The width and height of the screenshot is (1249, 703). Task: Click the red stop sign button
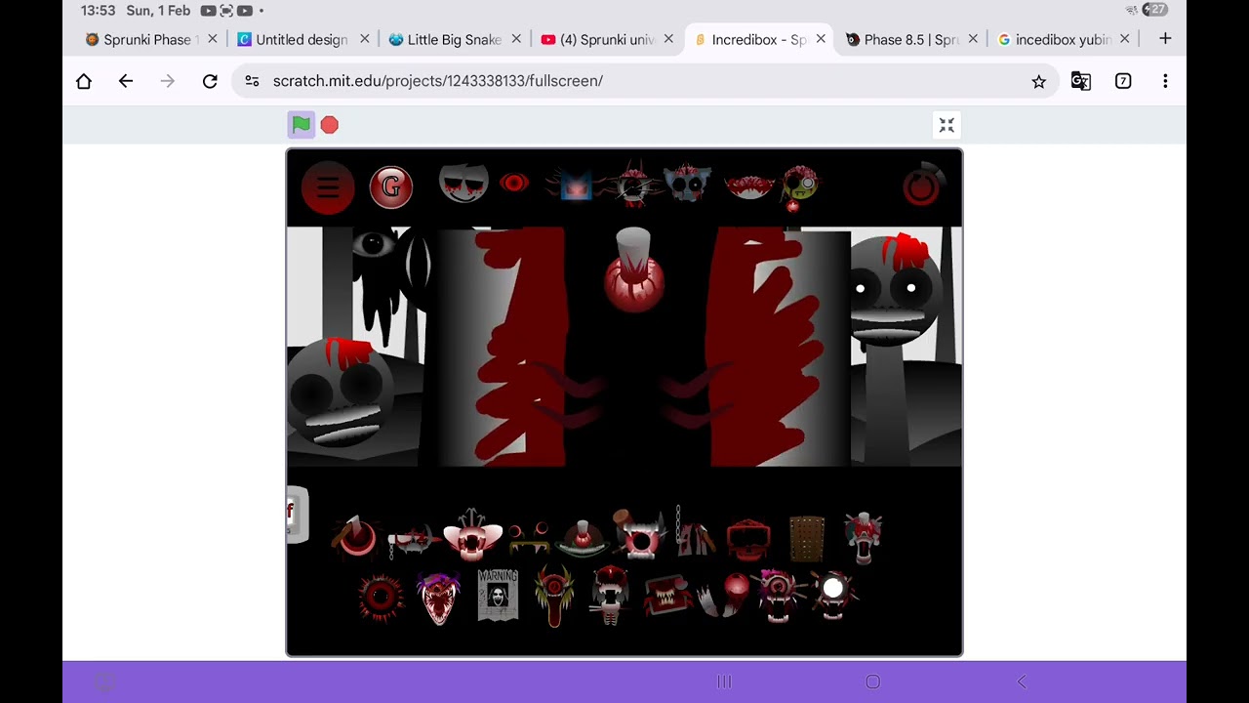click(330, 125)
